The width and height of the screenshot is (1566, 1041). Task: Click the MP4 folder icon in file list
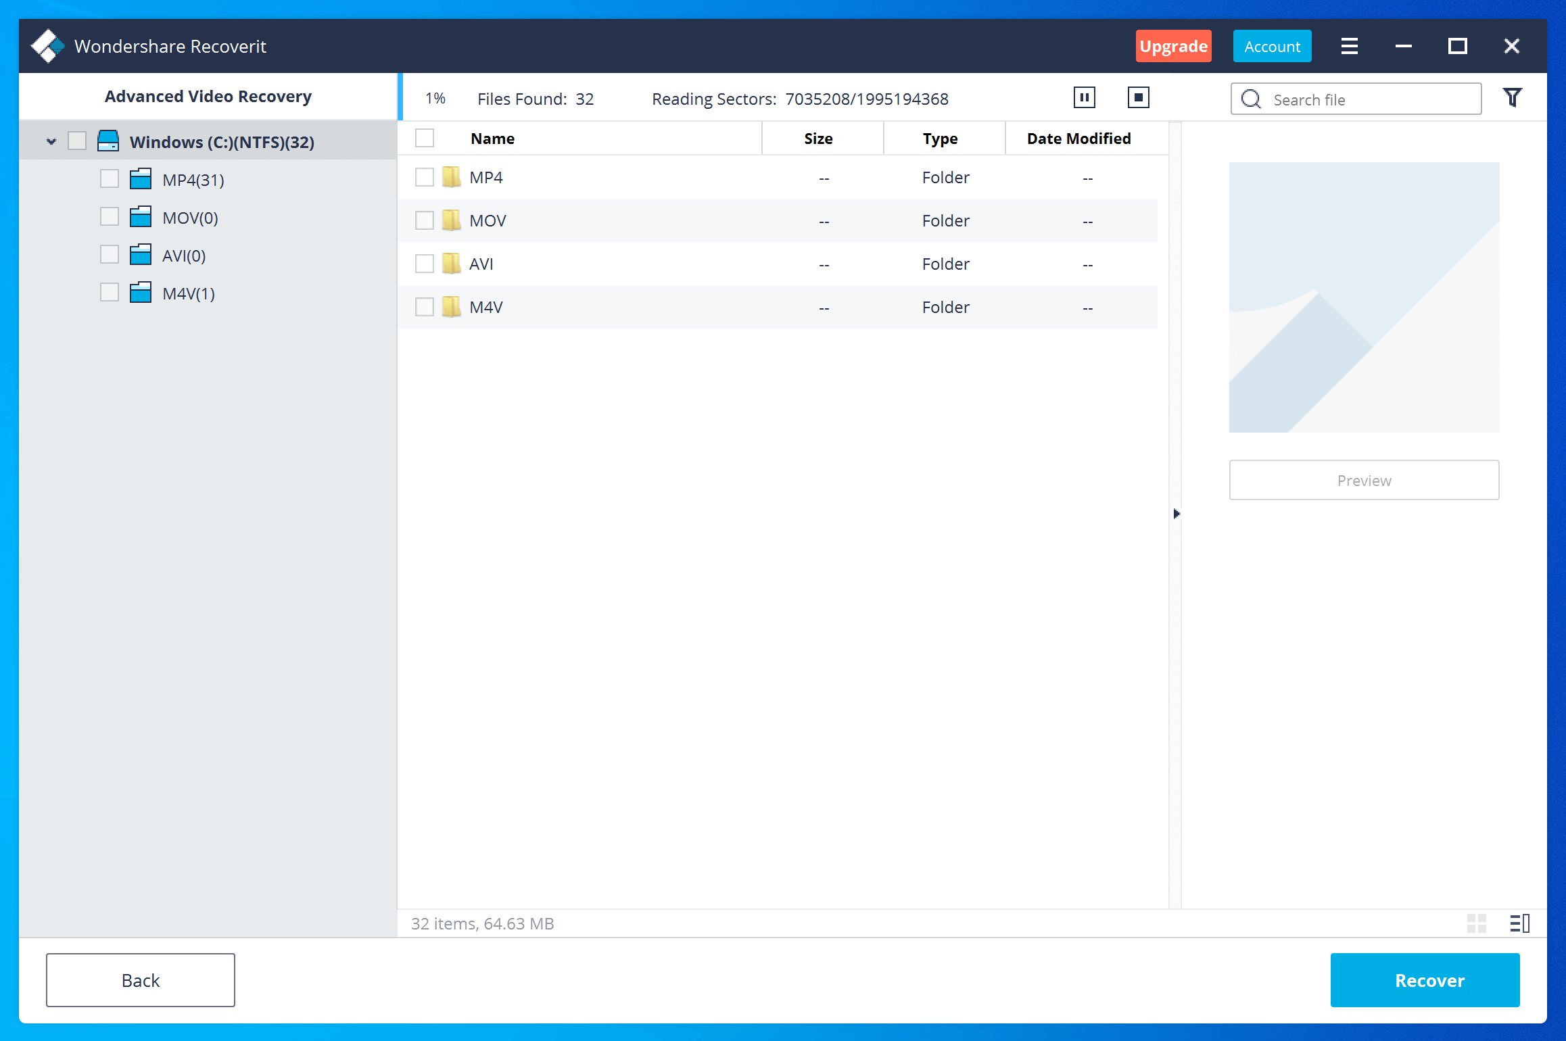pos(451,177)
